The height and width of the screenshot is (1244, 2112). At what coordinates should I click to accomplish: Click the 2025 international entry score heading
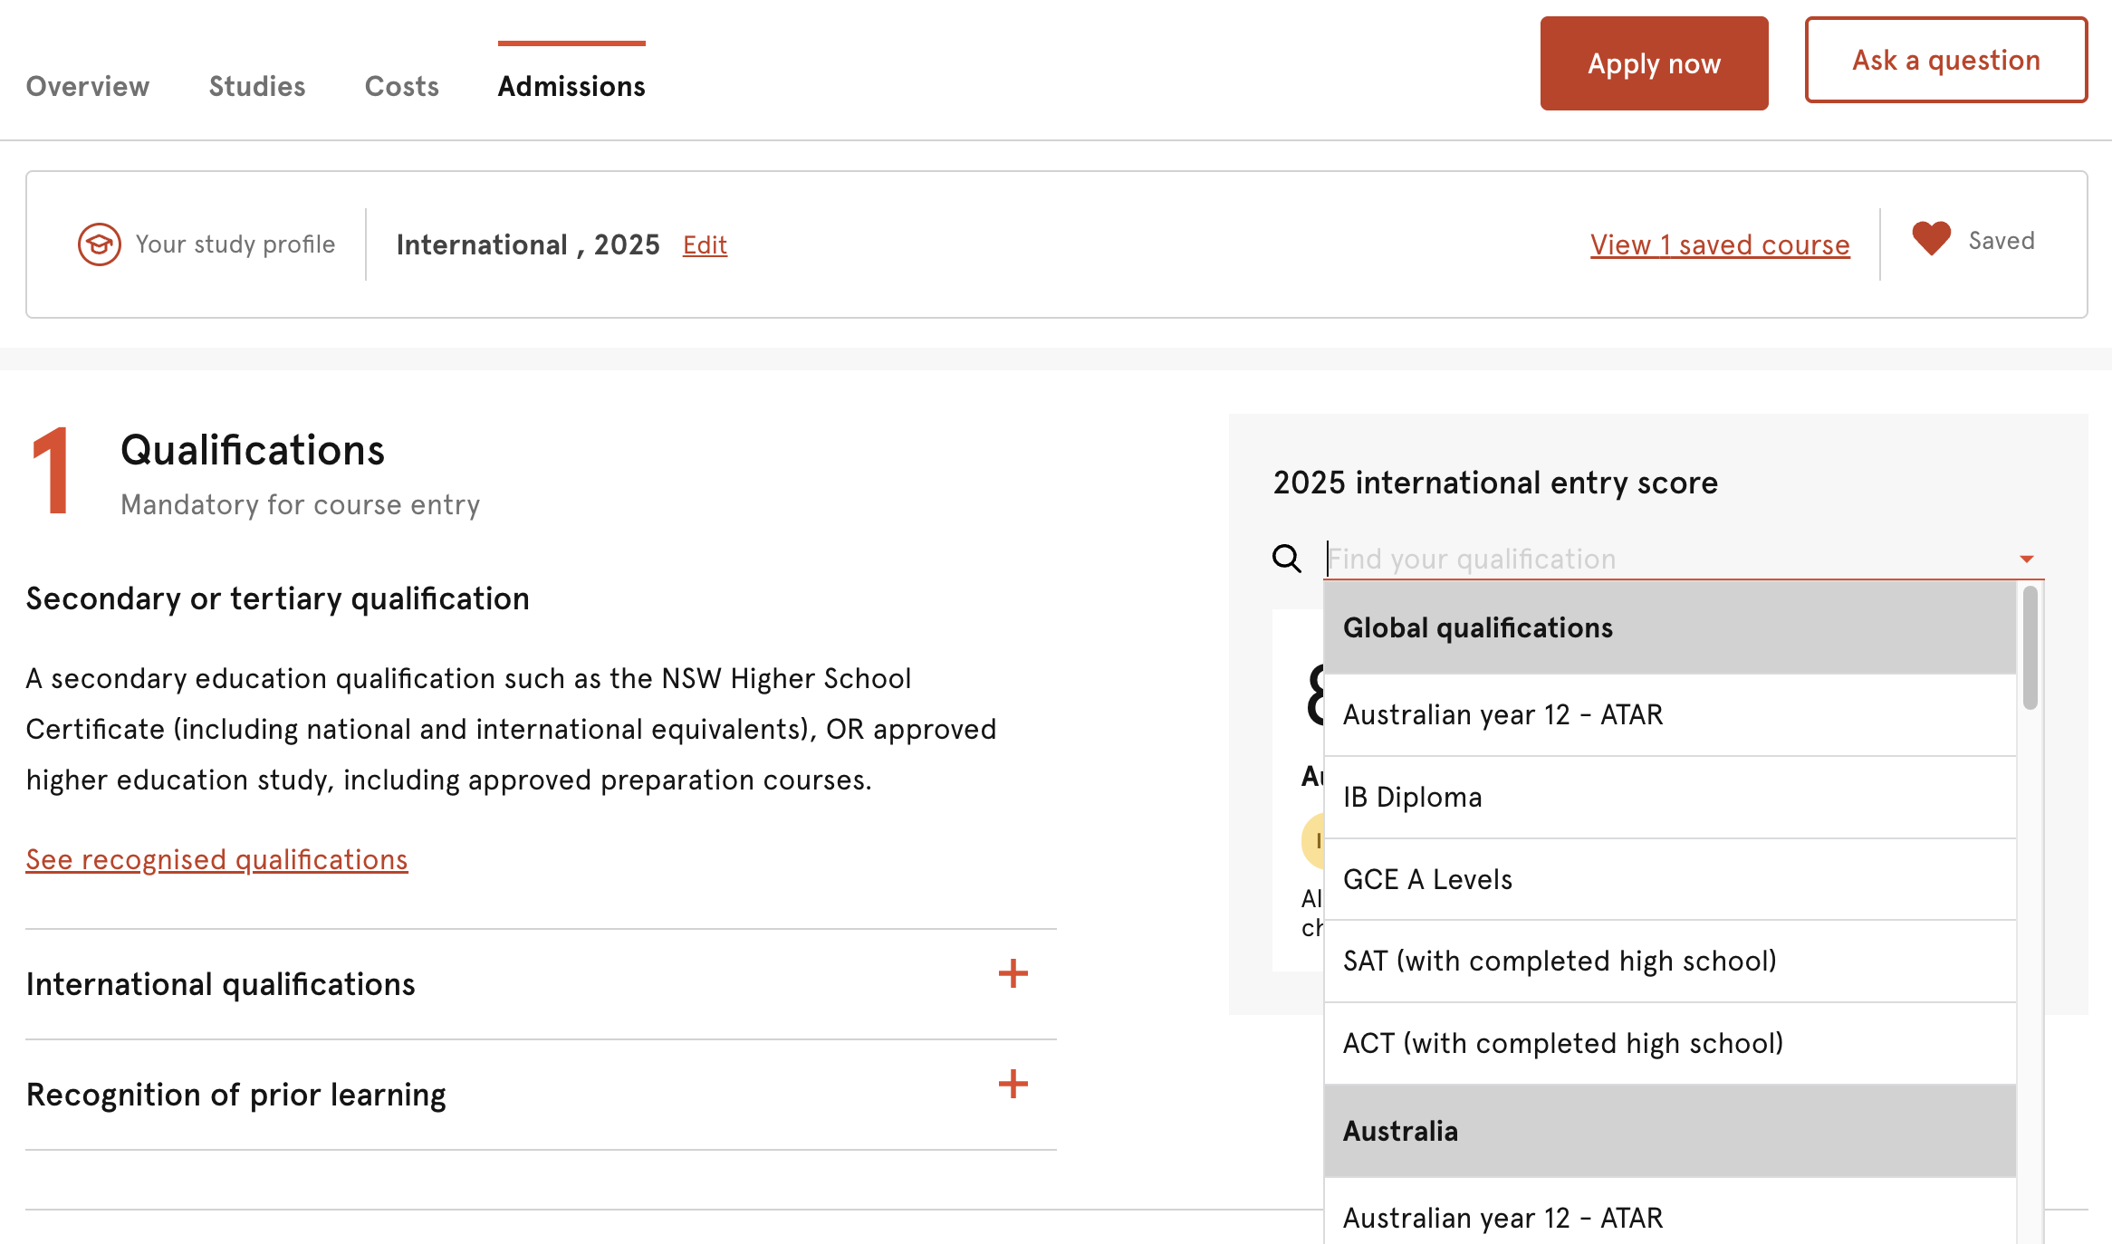click(1495, 483)
